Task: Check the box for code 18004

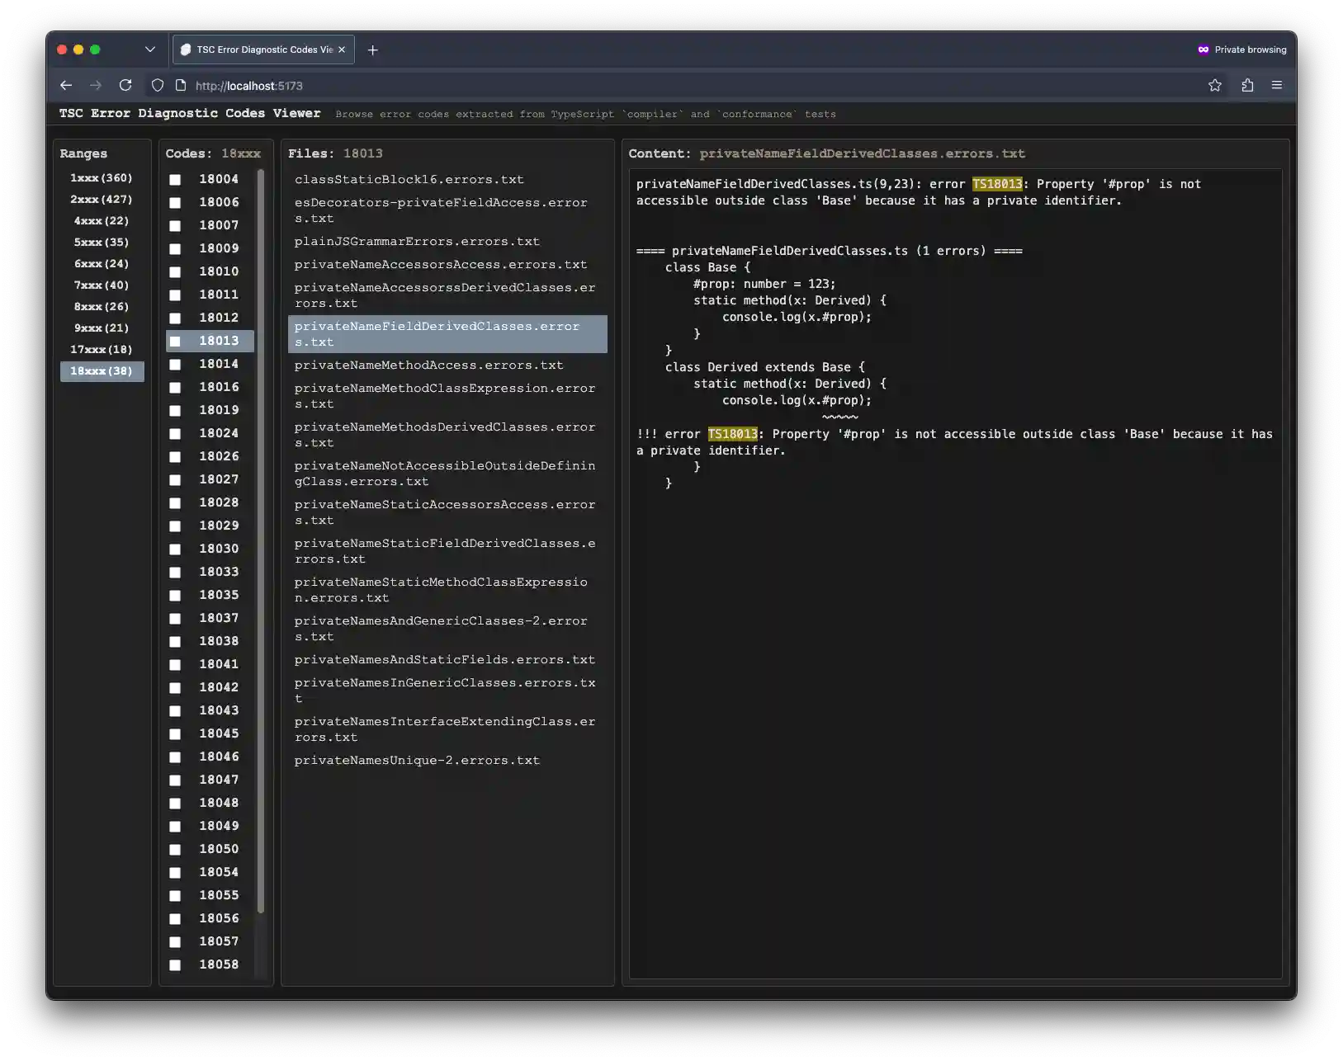Action: [175, 179]
